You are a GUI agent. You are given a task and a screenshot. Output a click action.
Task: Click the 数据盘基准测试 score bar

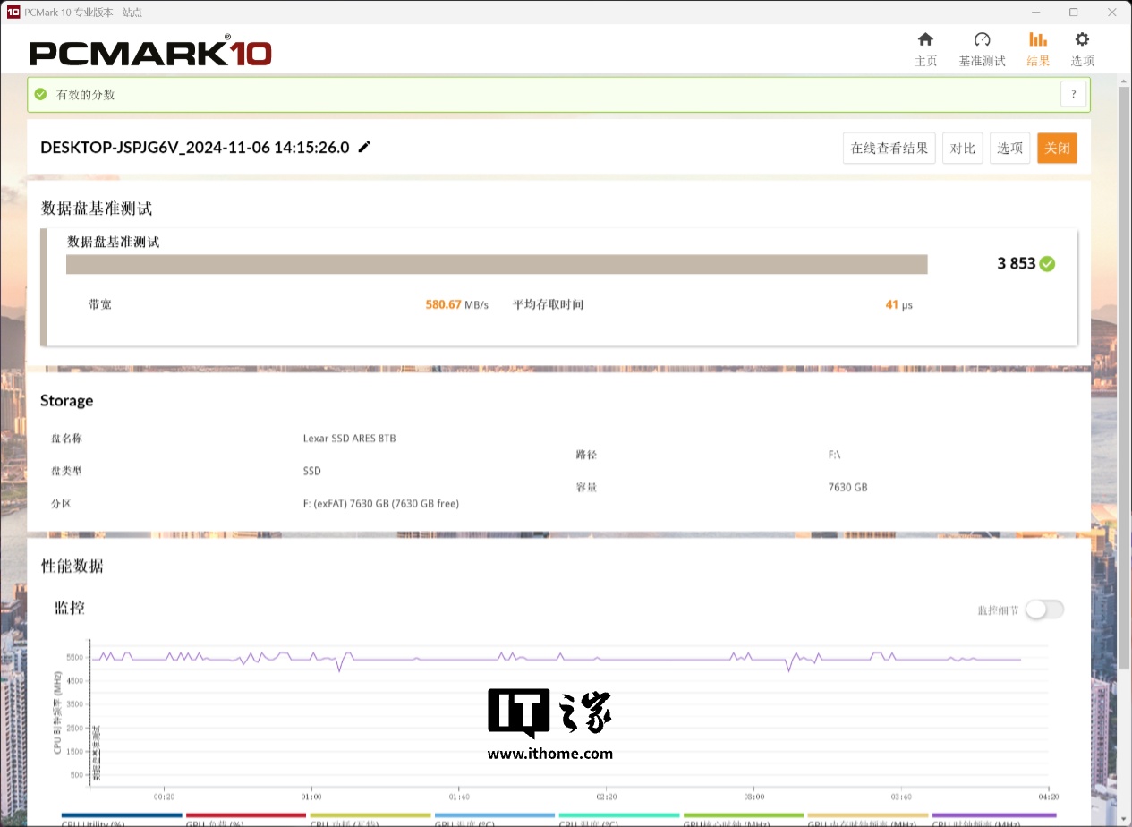(497, 264)
